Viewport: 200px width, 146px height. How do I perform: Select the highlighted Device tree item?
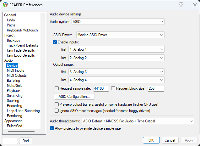(x=12, y=65)
